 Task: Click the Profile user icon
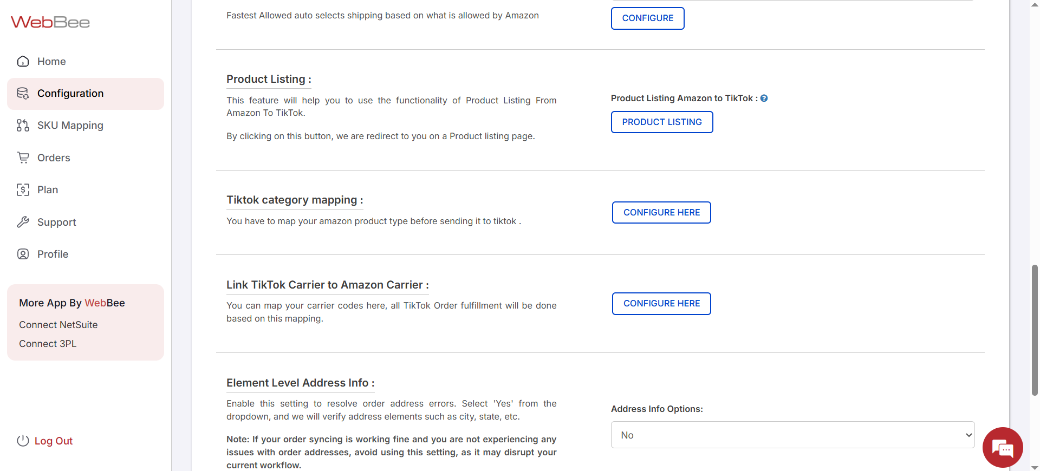(23, 254)
